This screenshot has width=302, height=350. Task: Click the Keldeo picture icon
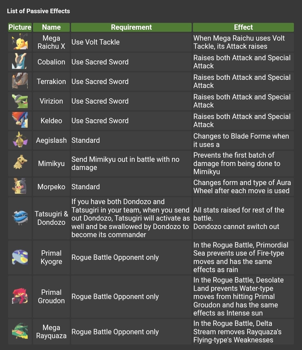pyautogui.click(x=20, y=120)
